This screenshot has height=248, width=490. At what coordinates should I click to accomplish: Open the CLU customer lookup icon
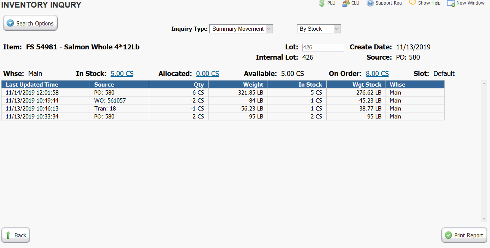(345, 3)
